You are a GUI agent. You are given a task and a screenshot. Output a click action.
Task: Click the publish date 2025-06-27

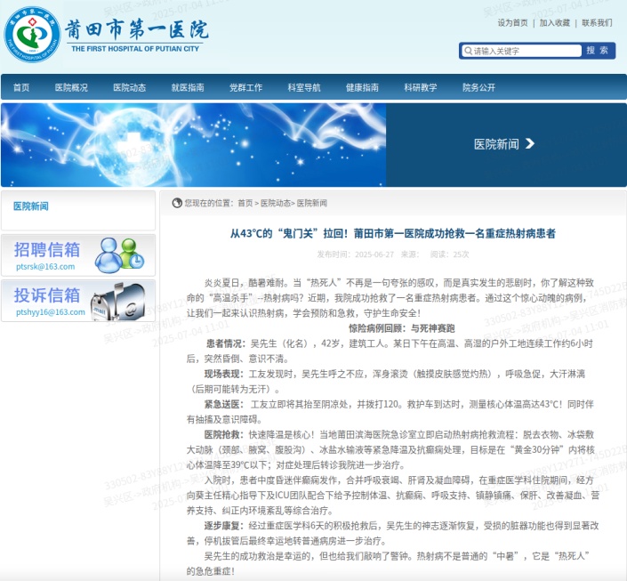374,254
